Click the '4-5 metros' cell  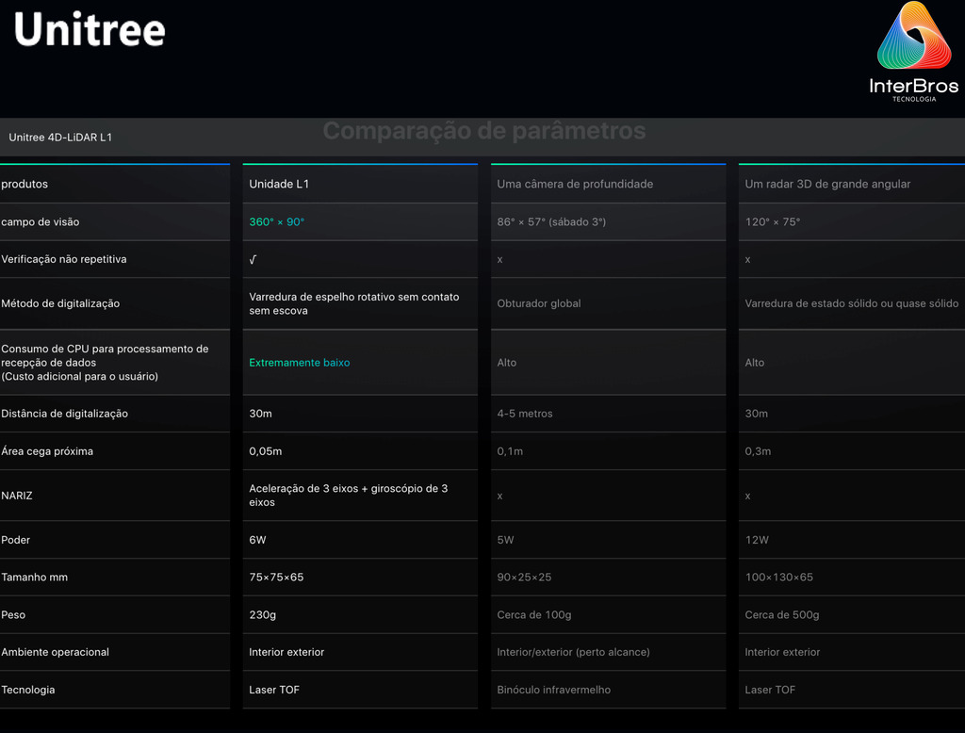(x=524, y=414)
